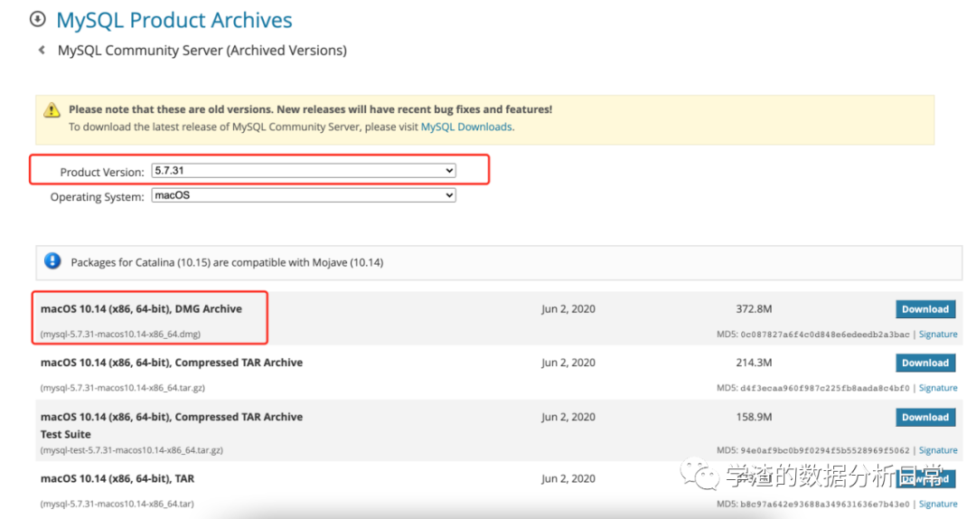Click the MySQL Product Archives heading
The image size is (976, 519).
click(174, 20)
